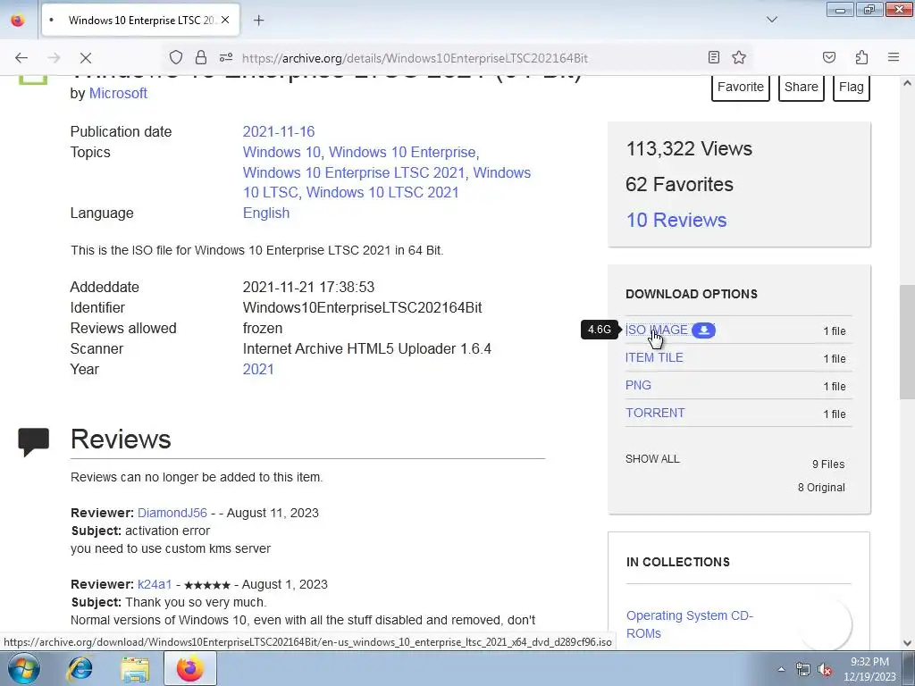The image size is (915, 686).
Task: Open the 2021-11-16 publication date link
Action: (279, 132)
